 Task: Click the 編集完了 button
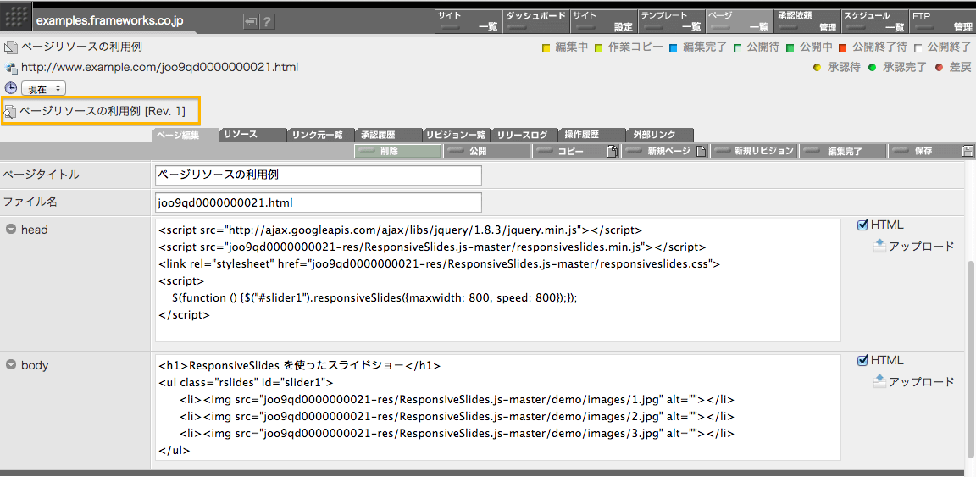click(843, 152)
